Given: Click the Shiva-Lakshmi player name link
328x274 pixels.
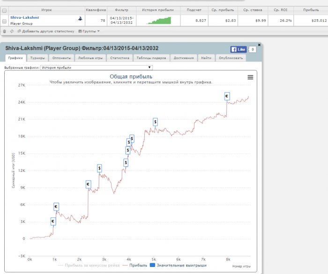Looking at the screenshot, I should 24,17.
